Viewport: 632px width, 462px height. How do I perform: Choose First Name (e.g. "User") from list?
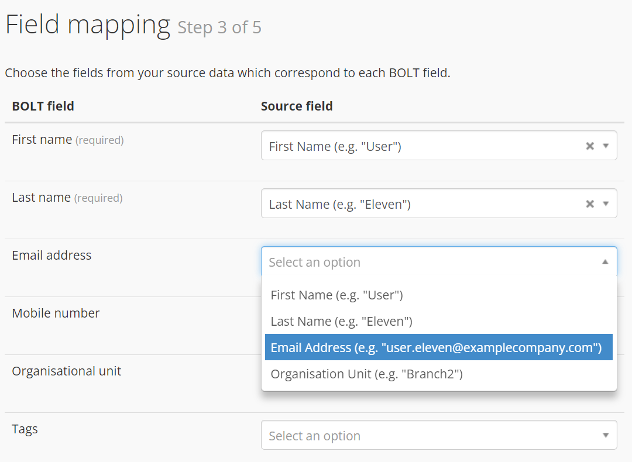click(438, 295)
